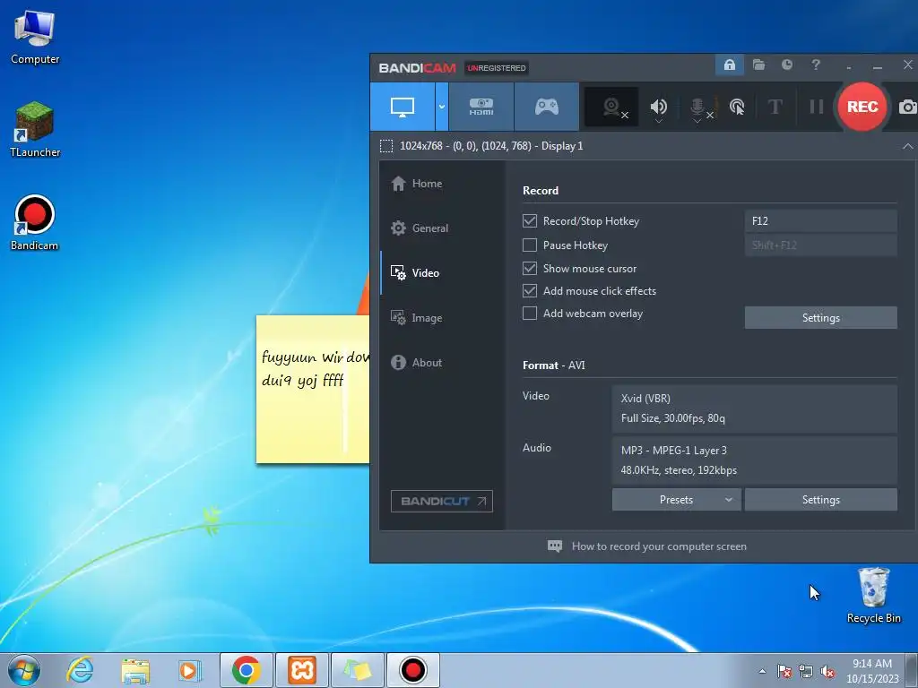918x688 pixels.
Task: Open How to record your computer screen
Action: pyautogui.click(x=647, y=546)
